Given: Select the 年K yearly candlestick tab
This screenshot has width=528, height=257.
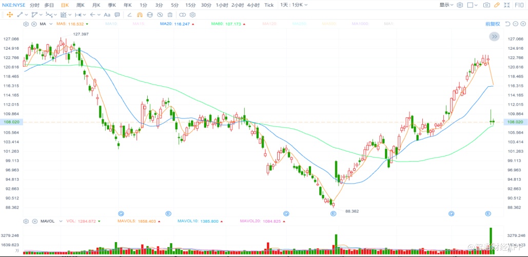Looking at the screenshot, I should coord(128,5).
